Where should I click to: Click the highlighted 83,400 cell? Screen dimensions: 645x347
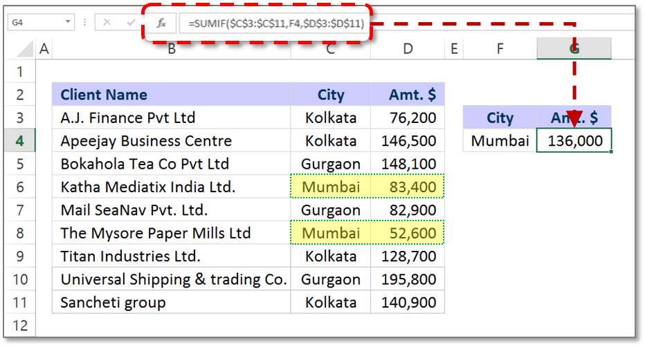(x=408, y=187)
